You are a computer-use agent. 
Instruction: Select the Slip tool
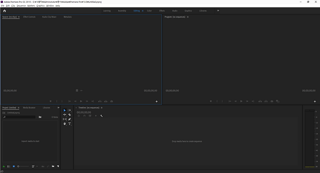64,119
